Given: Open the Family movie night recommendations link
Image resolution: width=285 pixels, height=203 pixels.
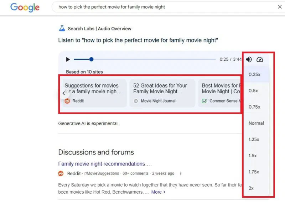Looking at the screenshot, I should (105, 164).
